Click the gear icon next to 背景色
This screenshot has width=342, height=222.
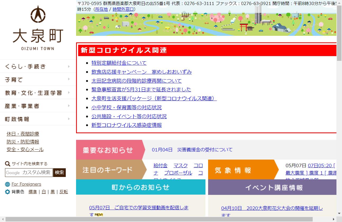7,192
